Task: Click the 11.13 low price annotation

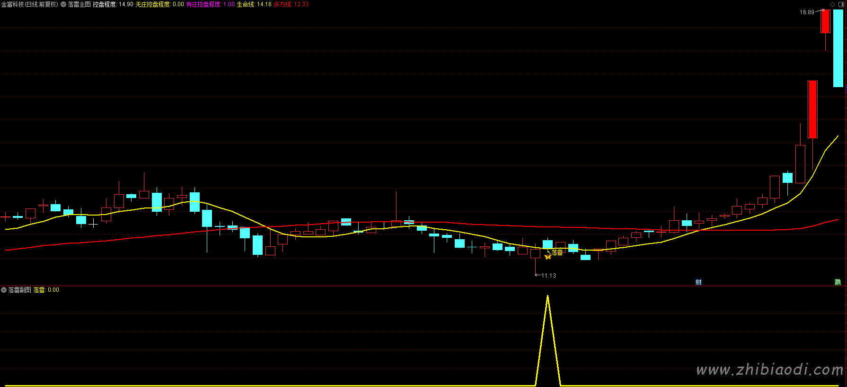Action: tap(548, 276)
